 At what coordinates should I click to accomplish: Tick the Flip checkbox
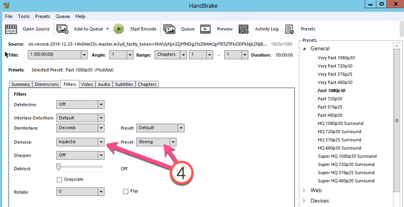[x=126, y=191]
